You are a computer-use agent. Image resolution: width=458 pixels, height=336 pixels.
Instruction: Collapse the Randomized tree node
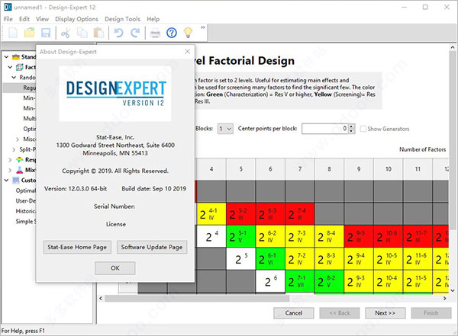pyautogui.click(x=14, y=77)
